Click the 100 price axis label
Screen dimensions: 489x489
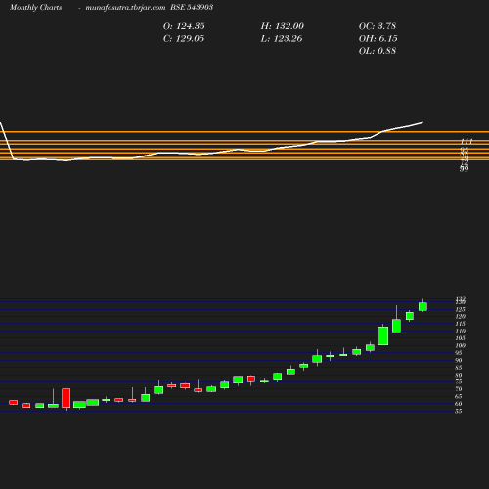(460, 345)
